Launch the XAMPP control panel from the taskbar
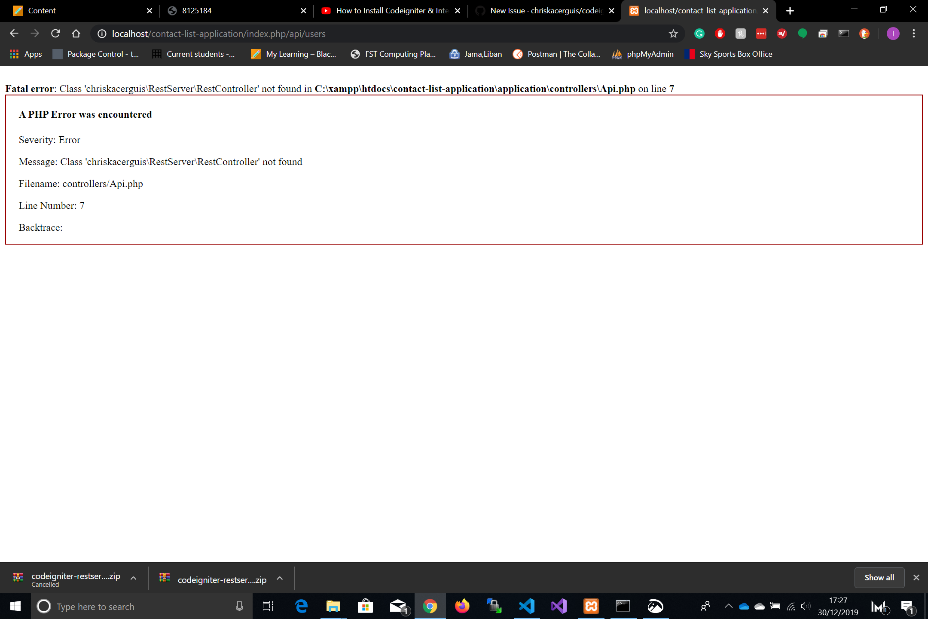 pyautogui.click(x=591, y=606)
